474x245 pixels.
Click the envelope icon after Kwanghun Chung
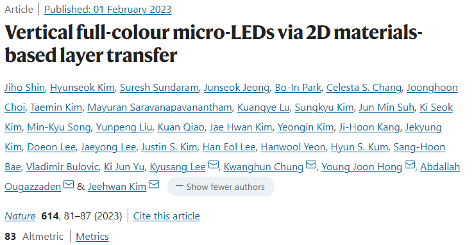(311, 165)
